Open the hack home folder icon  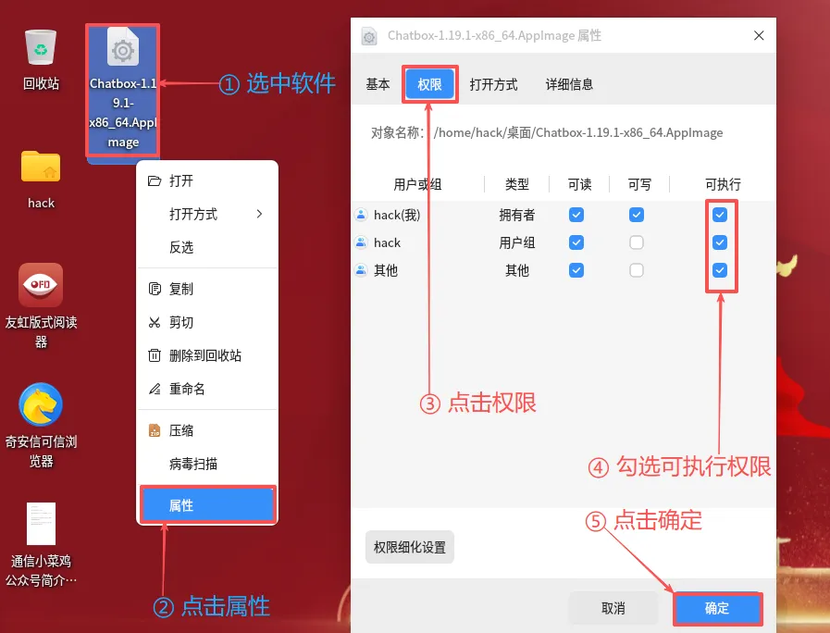41,167
